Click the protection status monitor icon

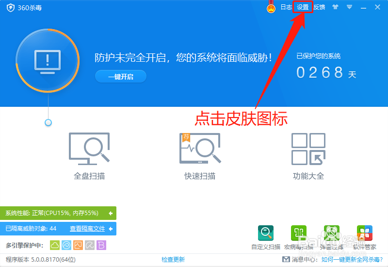(x=48, y=61)
